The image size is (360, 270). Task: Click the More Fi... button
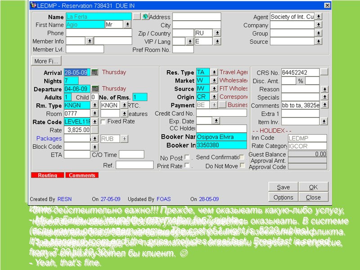click(x=46, y=61)
